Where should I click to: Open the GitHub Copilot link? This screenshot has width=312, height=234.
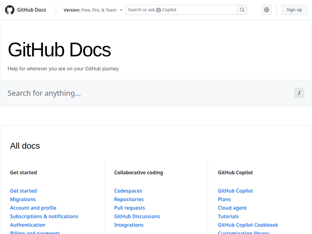236,191
